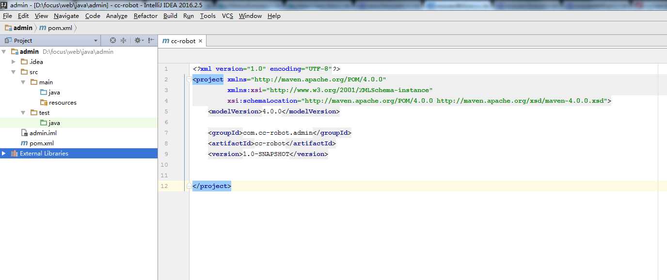Click admin folder icon in navigation bar
This screenshot has height=280, width=667.
[x=8, y=28]
